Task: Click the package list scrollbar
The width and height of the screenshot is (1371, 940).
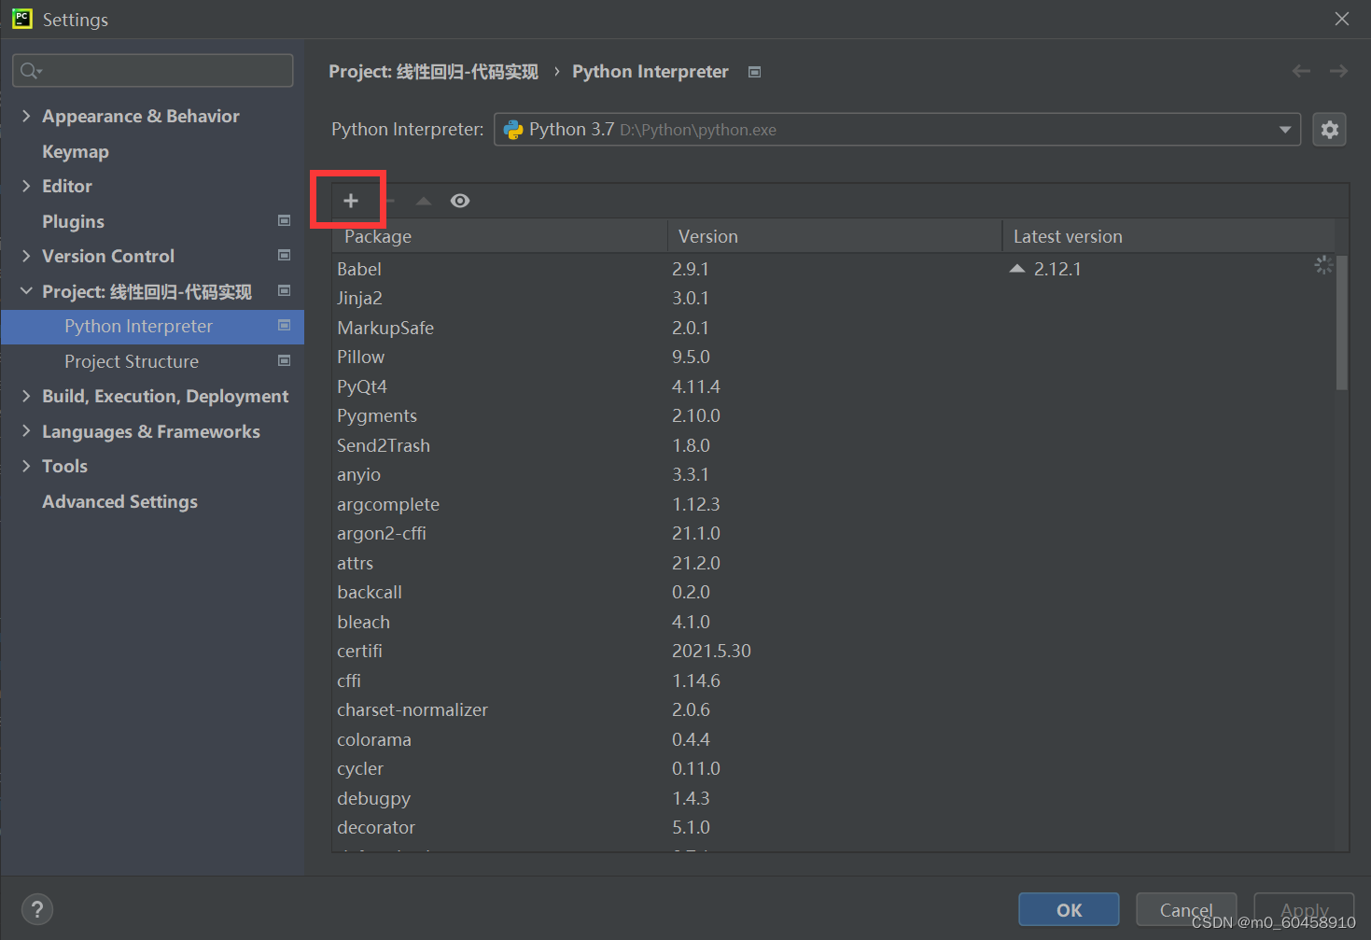Action: click(x=1342, y=322)
